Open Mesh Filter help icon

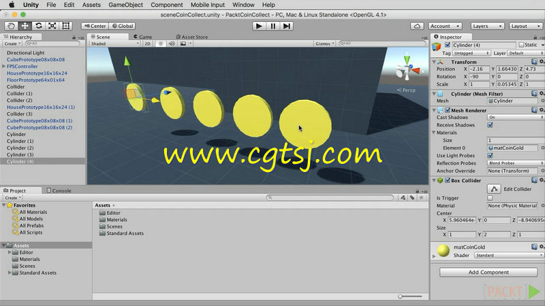point(534,93)
